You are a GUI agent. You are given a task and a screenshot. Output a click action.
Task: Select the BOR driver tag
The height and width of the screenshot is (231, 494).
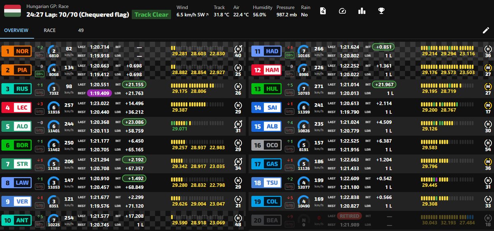pos(17,145)
